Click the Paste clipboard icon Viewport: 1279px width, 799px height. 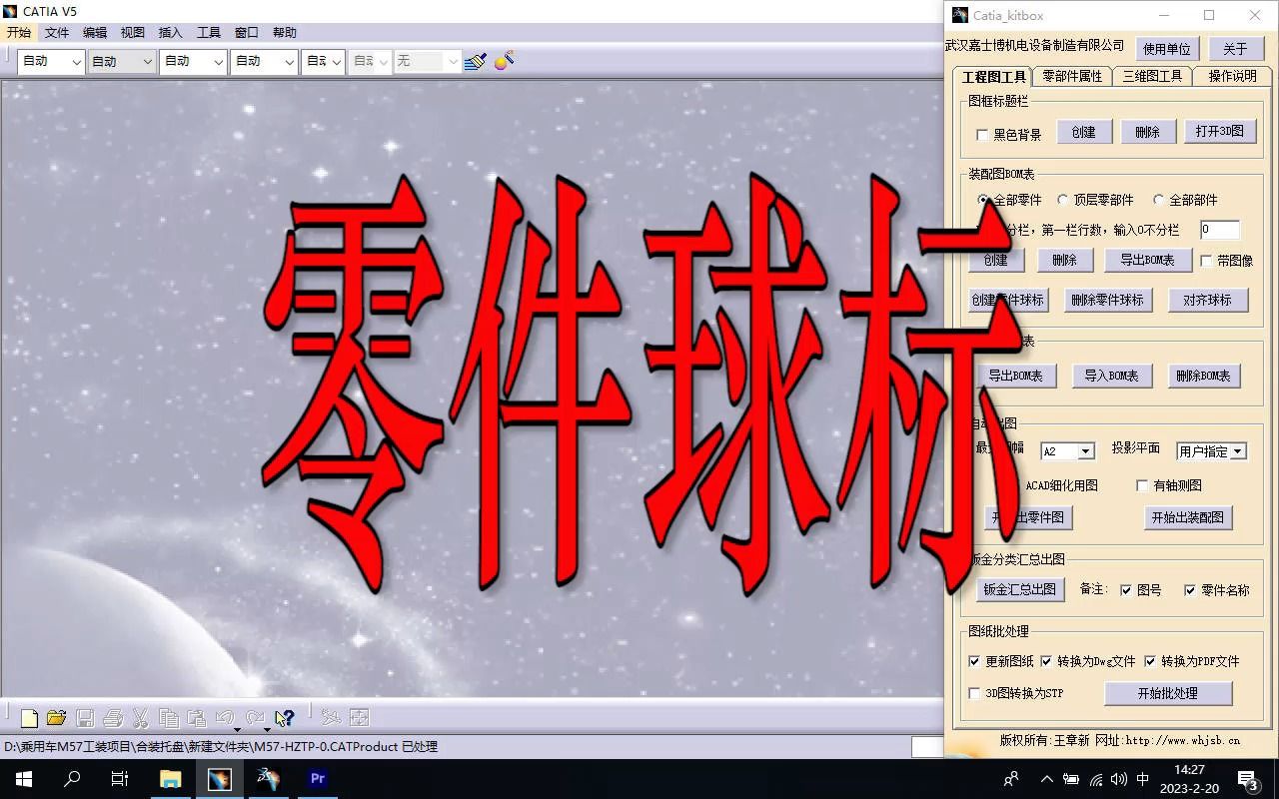197,717
